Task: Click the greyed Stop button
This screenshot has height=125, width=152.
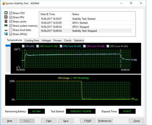Action: coord(27,121)
